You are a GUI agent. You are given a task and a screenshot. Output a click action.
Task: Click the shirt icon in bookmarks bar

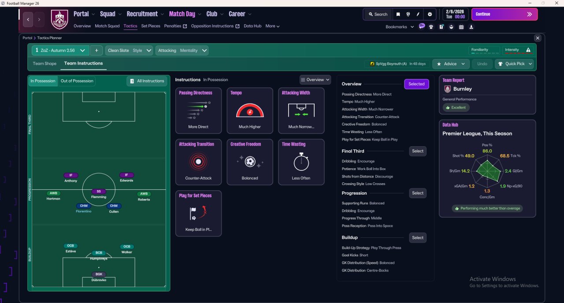click(431, 27)
